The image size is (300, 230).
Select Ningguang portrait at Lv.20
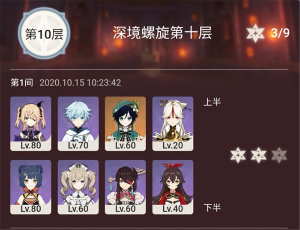pos(173,124)
